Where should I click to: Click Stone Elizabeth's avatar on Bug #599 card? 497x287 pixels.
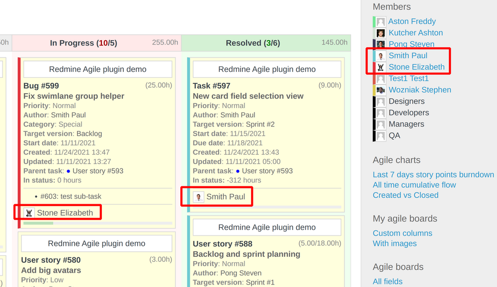[29, 212]
